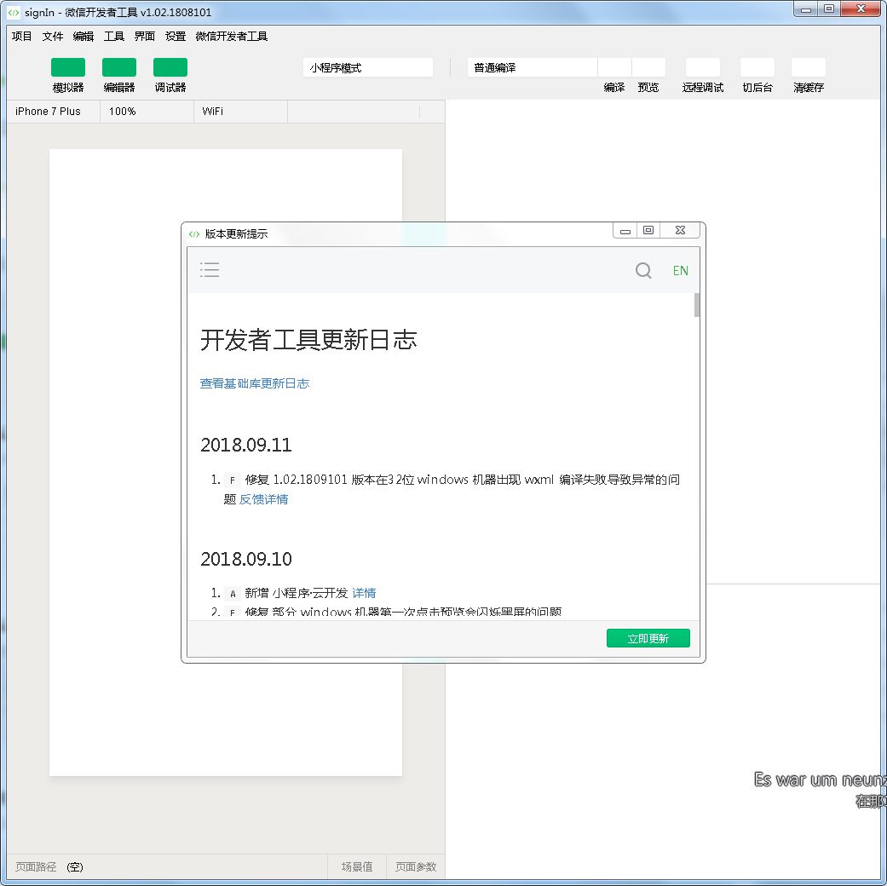887x886 pixels.
Task: Open the 100% zoom level dropdown
Action: tap(147, 112)
